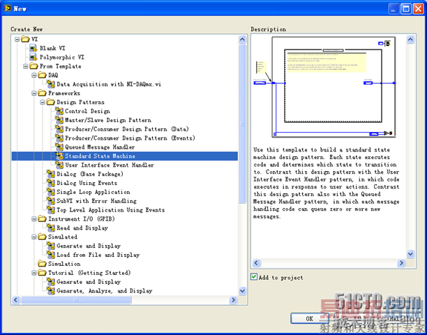The height and width of the screenshot is (335, 427).
Task: Collapse the From Template node
Action: tap(26, 66)
